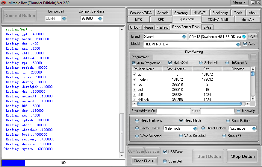Toggle the USBCable checkbox
The width and height of the screenshot is (262, 167).
[165, 152]
